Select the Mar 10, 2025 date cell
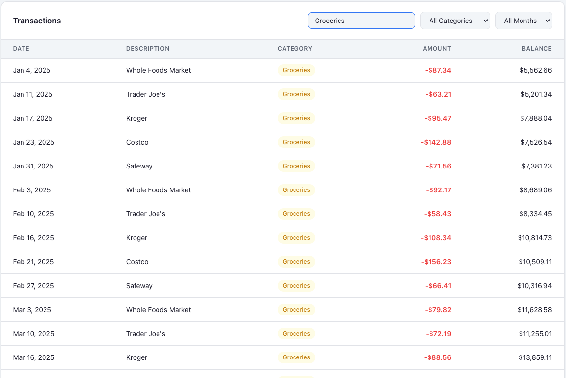This screenshot has width=566, height=378. click(34, 334)
